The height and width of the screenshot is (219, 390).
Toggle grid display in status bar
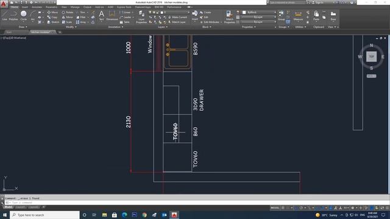click(x=283, y=208)
